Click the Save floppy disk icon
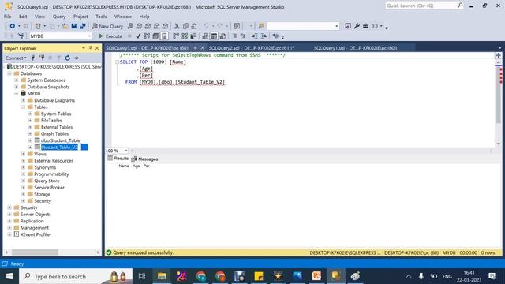 73,26
